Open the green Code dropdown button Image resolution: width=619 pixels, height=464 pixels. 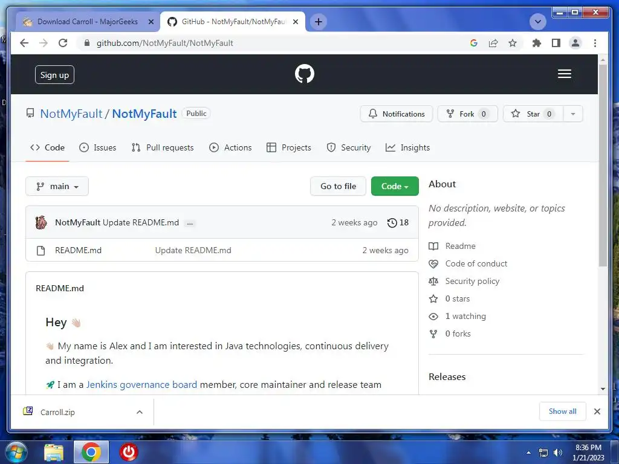click(395, 186)
